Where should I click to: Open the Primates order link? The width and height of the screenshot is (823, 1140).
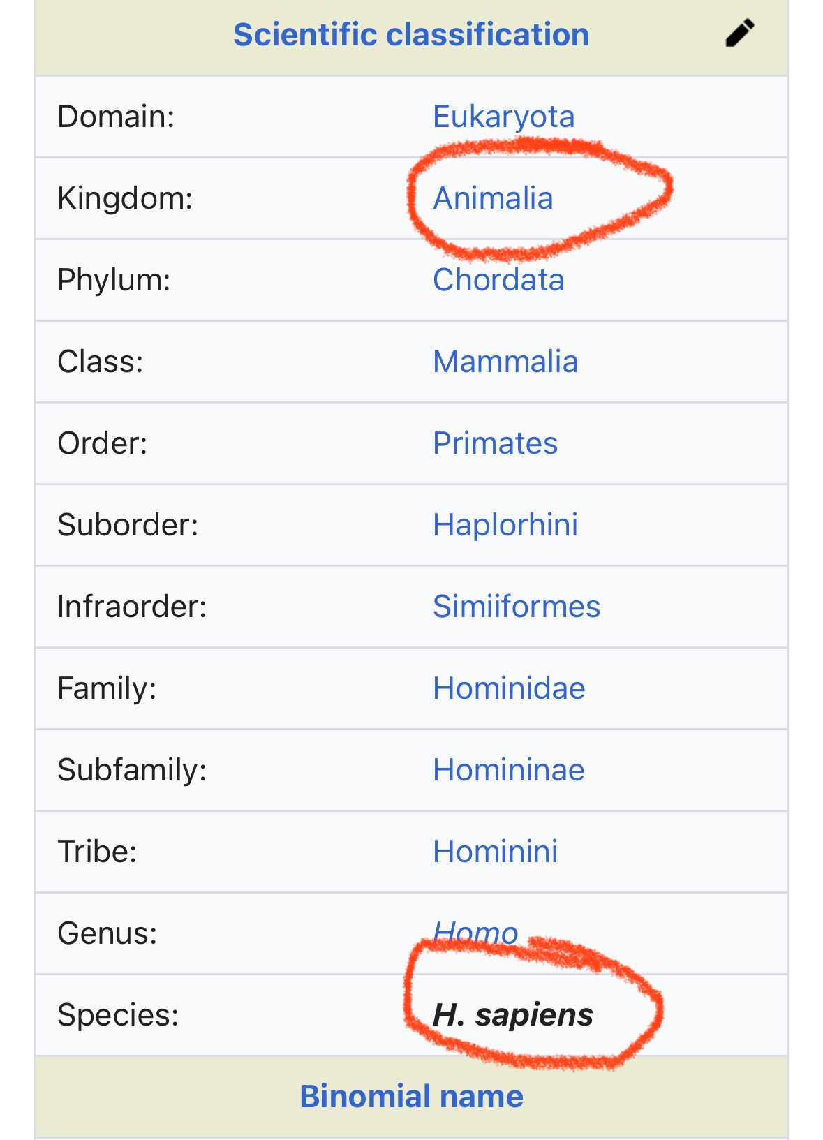[x=495, y=443]
